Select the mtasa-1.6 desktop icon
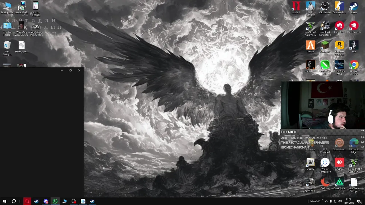Screen dimensions: 365x205 (311, 67)
